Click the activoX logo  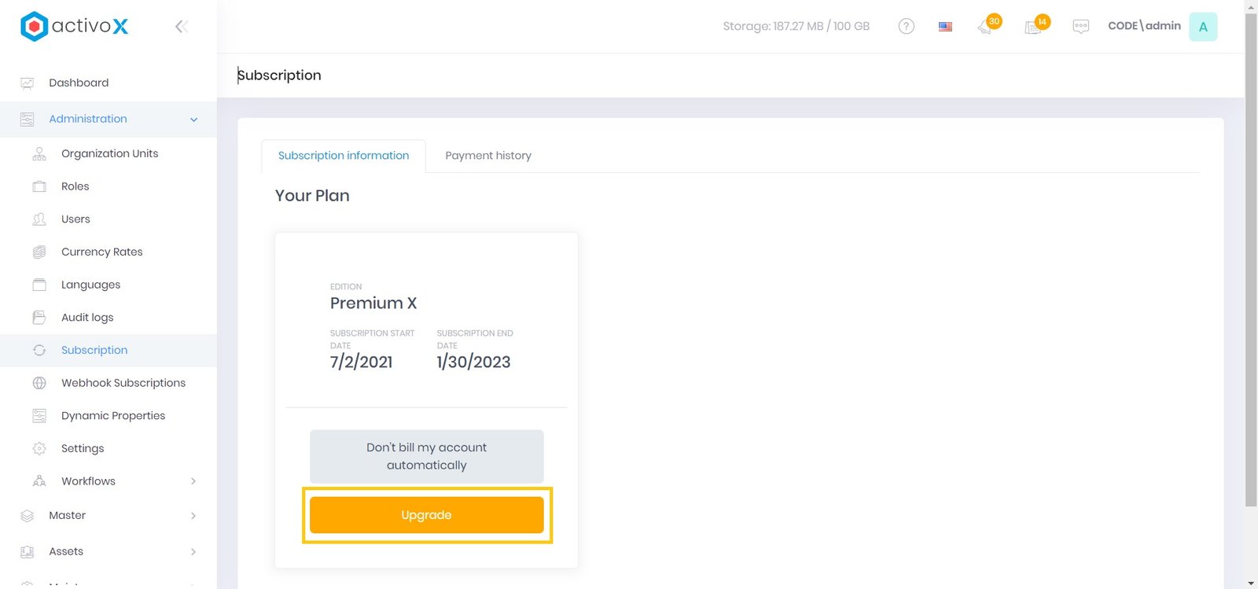coord(75,26)
